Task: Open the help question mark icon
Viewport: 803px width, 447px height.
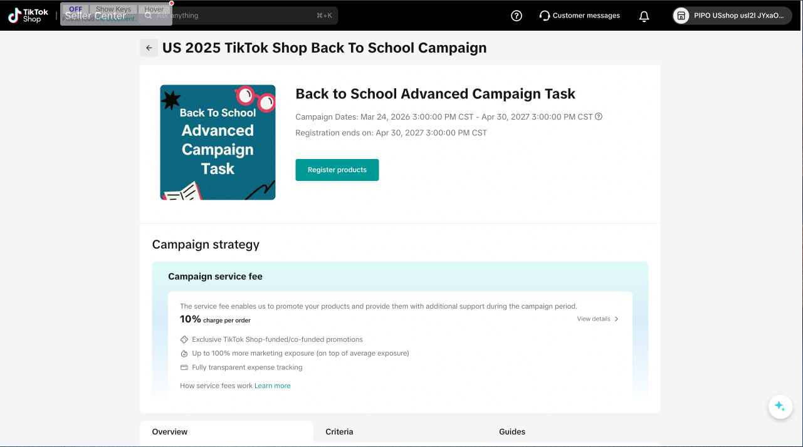Action: (x=517, y=16)
